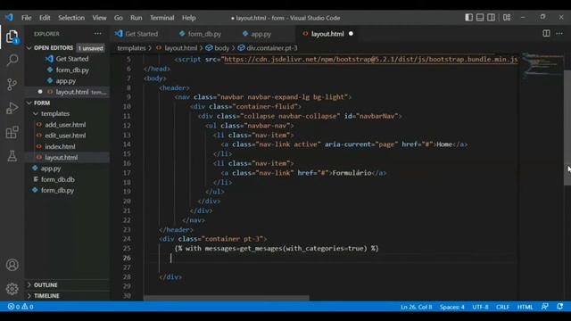The width and height of the screenshot is (571, 321).
Task: Toggle secondary side bar layout icon
Action: 491,17
